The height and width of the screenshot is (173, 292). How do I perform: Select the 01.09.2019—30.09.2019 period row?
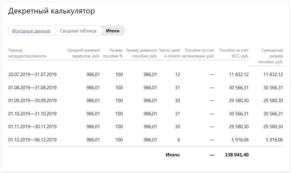tap(146, 101)
